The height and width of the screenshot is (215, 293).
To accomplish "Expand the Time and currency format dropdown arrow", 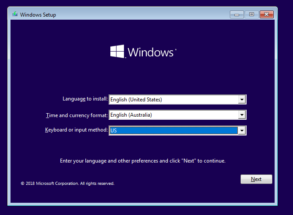I will pyautogui.click(x=242, y=115).
